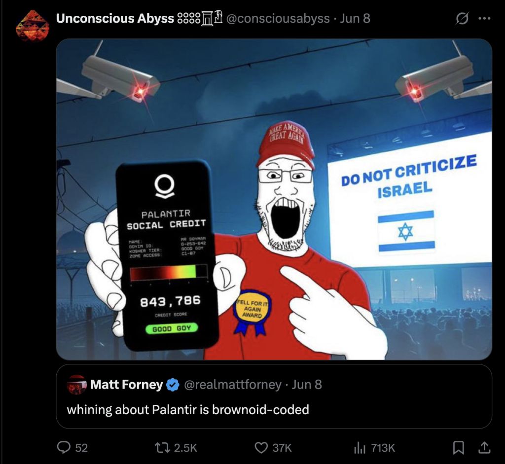505x464 pixels.
Task: Click the blue verified badge
Action: click(173, 385)
